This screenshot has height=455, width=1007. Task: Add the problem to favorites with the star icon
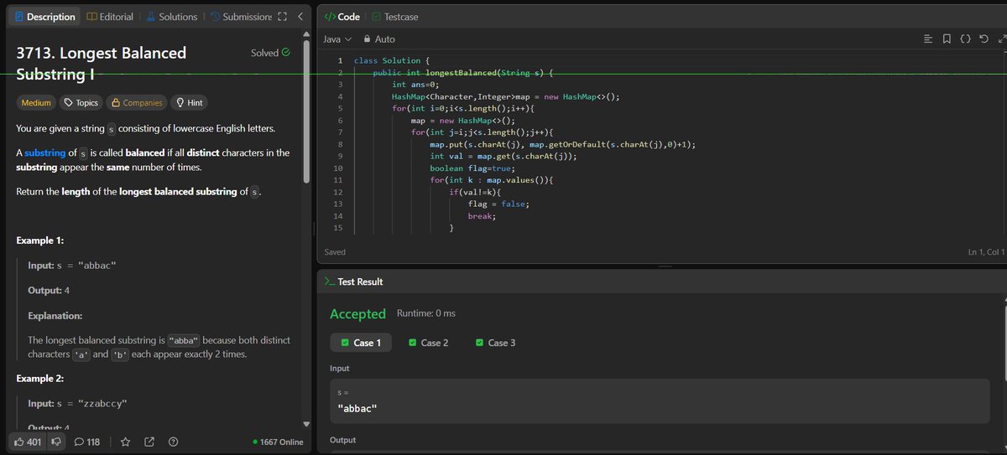[x=125, y=442]
